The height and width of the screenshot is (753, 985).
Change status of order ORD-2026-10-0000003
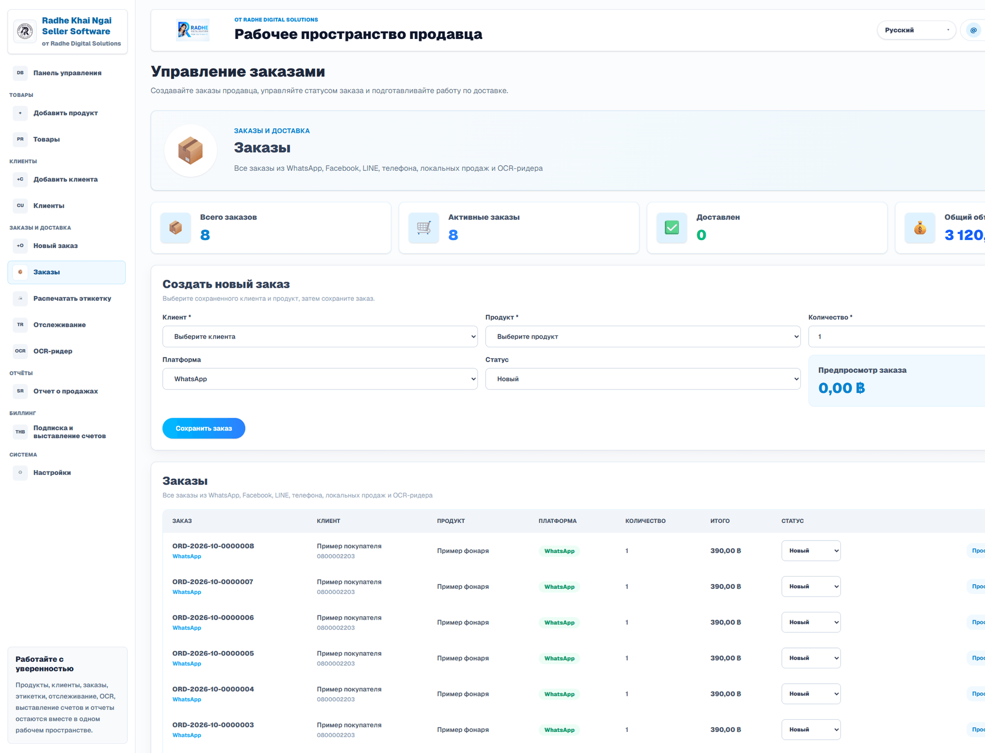pyautogui.click(x=811, y=729)
